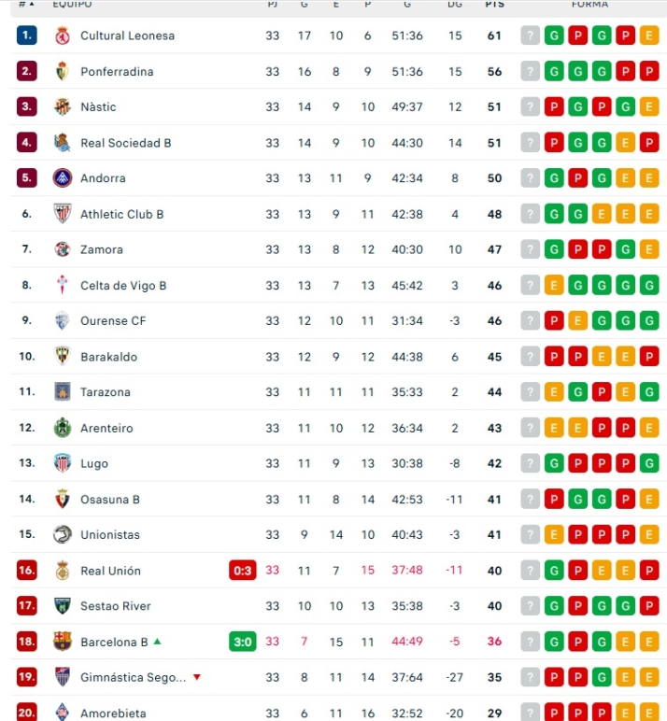The image size is (667, 721).
Task: Click the Real Sociedad B crest
Action: pyautogui.click(x=63, y=143)
